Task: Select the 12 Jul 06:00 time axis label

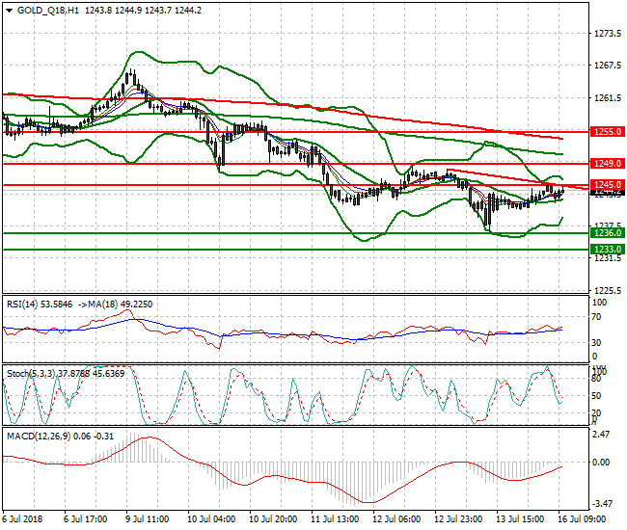Action: [x=396, y=519]
